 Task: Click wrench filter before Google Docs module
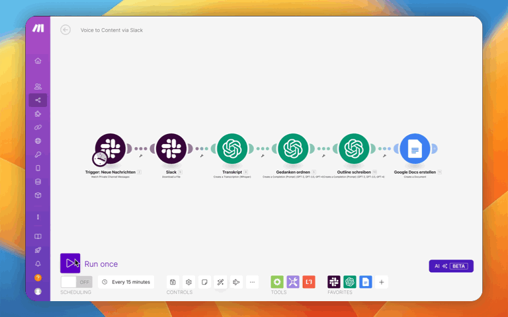384,156
